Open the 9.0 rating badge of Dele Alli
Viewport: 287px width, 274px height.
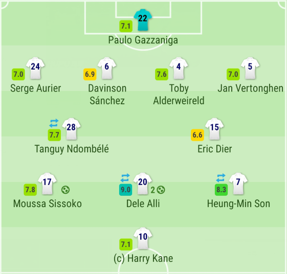click(125, 190)
